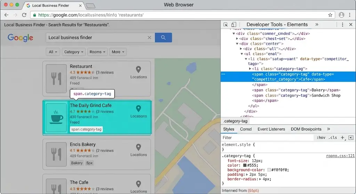
Task: Click Eno's Bakery fork-and-knife thumbnail
Action: coord(56,154)
